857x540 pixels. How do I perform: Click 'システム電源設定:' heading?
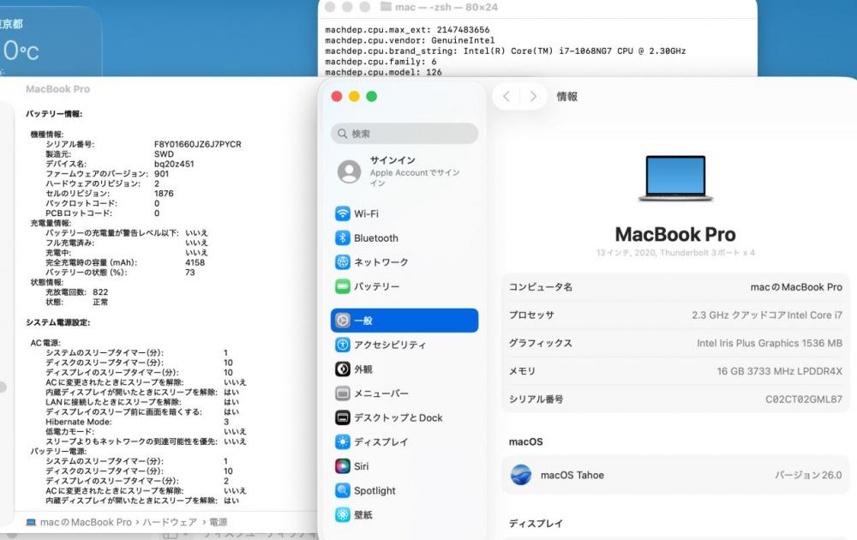point(58,322)
